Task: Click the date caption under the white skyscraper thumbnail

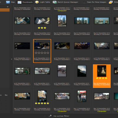Action: tap(42, 34)
